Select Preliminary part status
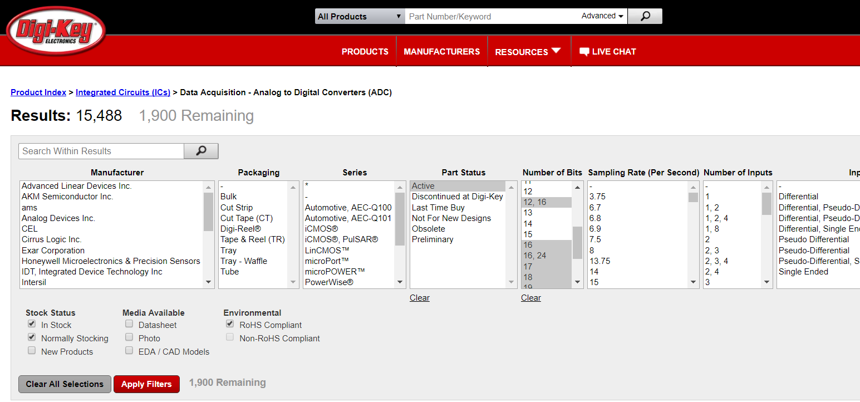The width and height of the screenshot is (860, 402). click(458, 239)
